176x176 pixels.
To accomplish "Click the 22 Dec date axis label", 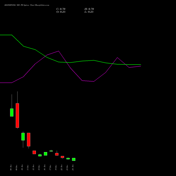I will 62,168.
